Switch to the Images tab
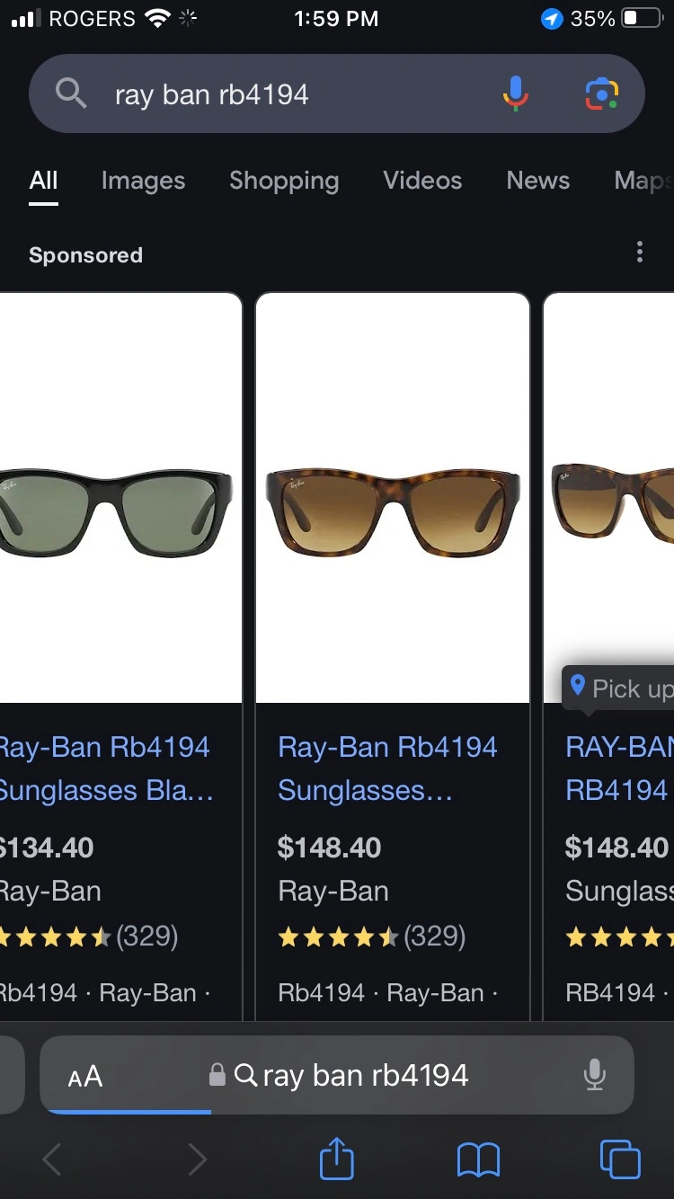 pos(143,181)
